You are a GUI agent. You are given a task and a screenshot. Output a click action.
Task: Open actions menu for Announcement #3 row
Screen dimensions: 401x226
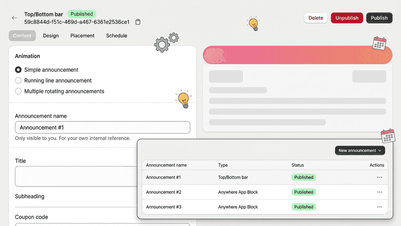(x=380, y=207)
